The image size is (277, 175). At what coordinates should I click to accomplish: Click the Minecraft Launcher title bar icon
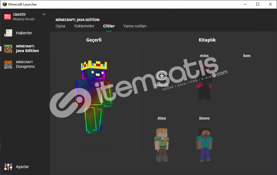click(x=5, y=4)
